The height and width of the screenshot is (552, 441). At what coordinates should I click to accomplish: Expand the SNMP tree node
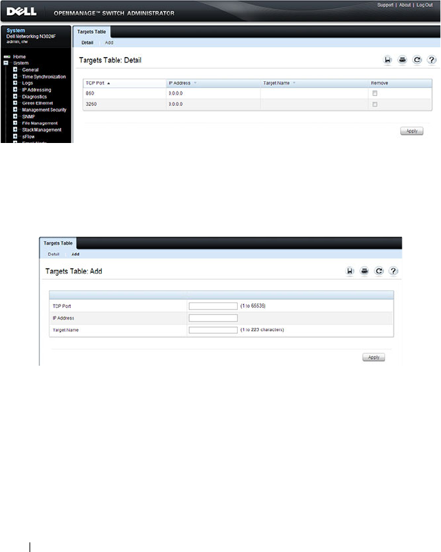point(15,117)
